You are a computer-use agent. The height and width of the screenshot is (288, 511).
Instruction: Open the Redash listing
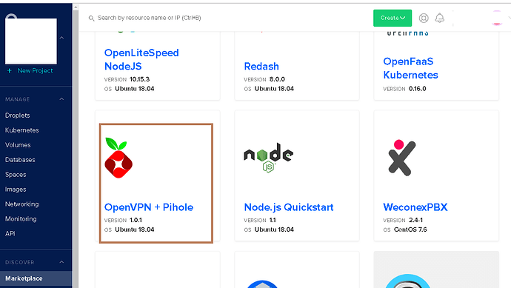coord(261,67)
